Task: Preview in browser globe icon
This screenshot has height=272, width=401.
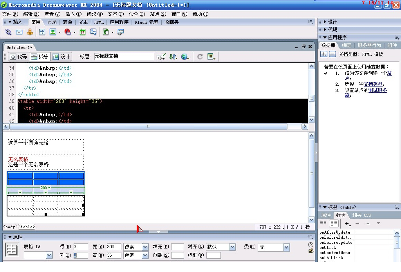Action: 185,57
